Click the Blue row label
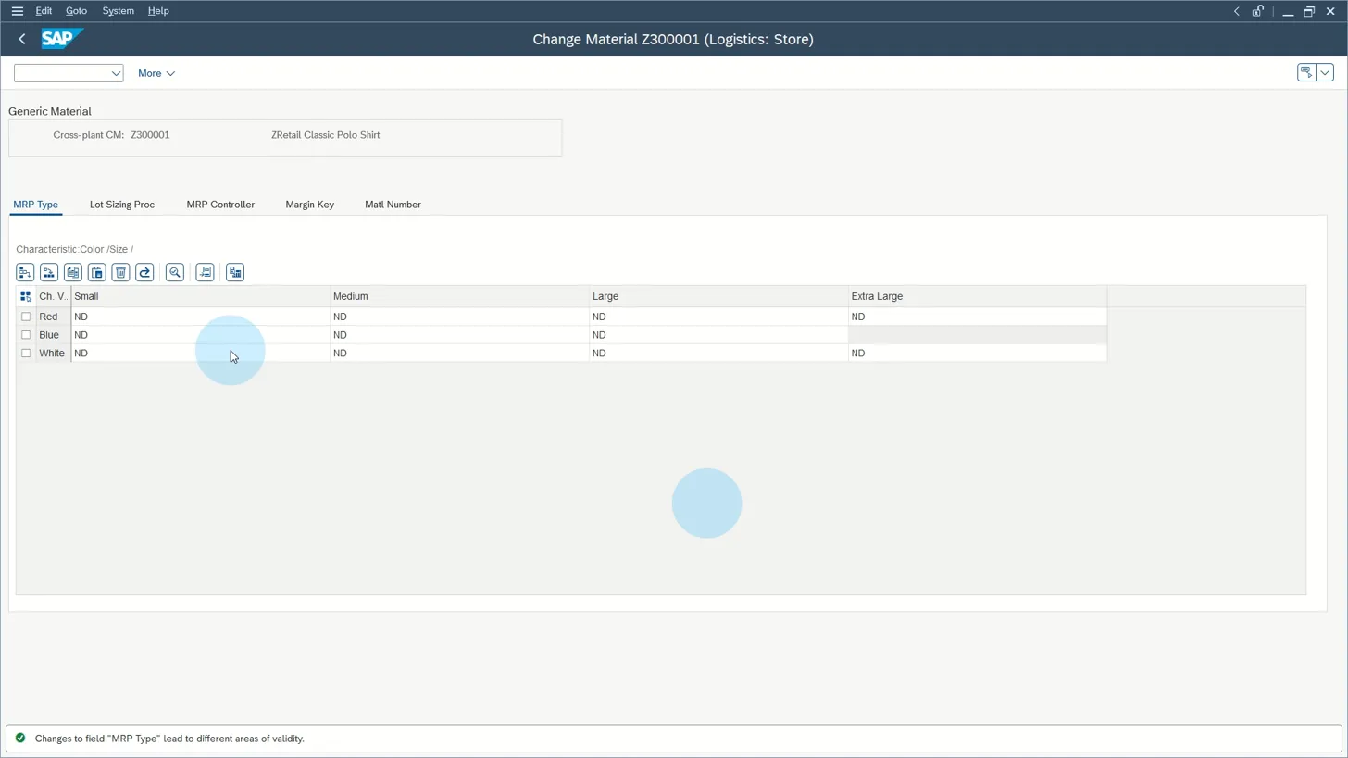The image size is (1348, 758). pyautogui.click(x=49, y=335)
